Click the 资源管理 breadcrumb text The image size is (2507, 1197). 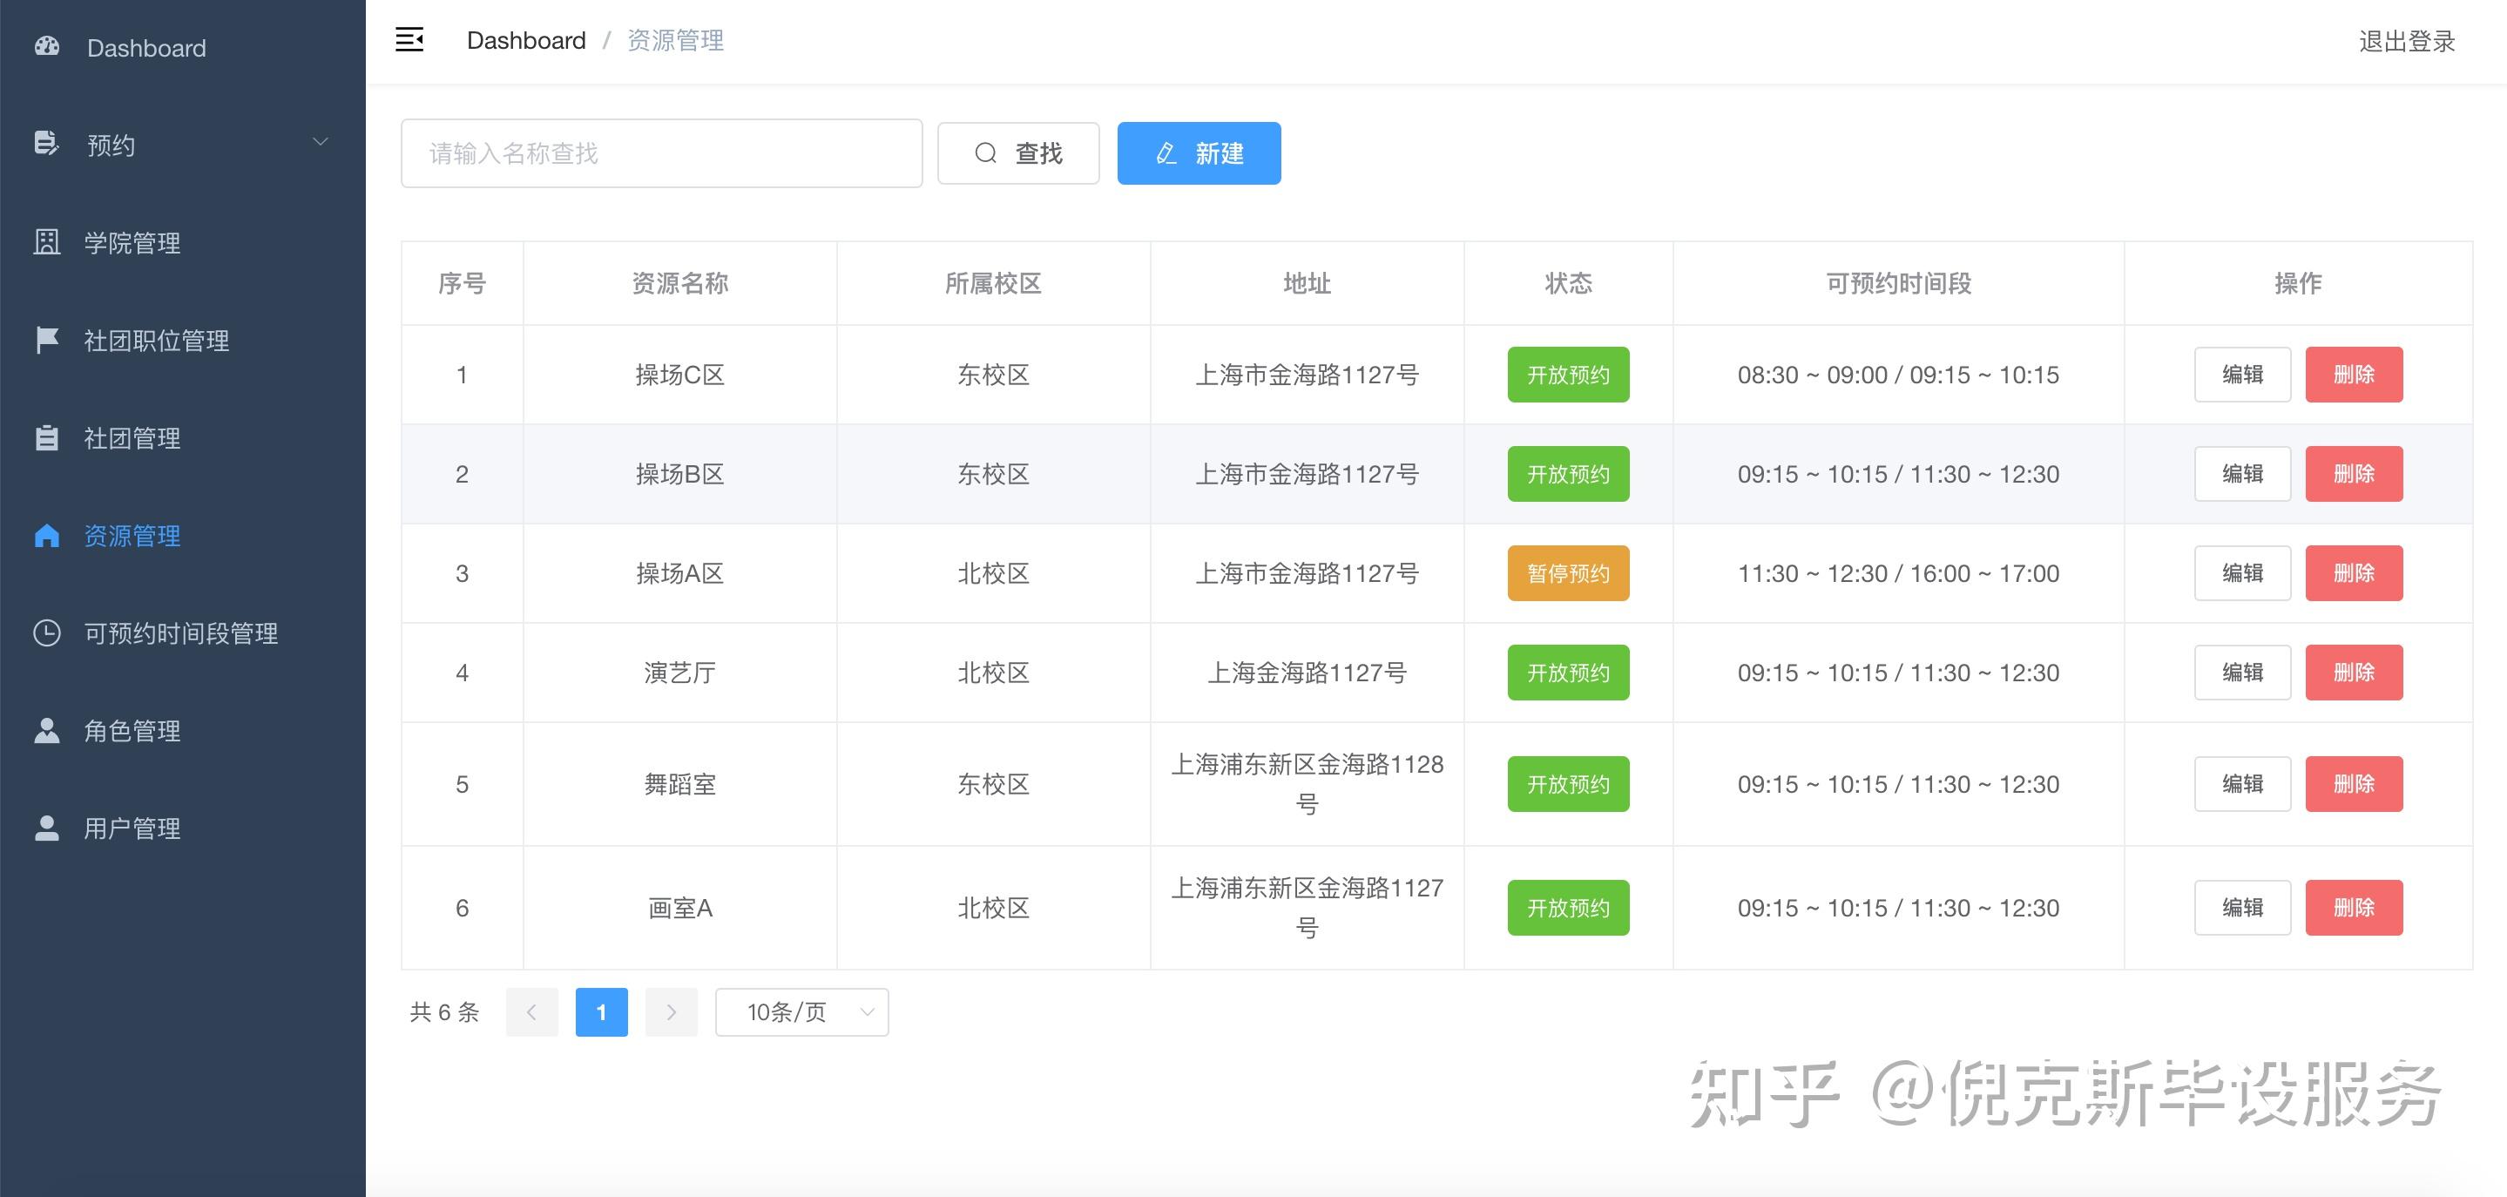pos(675,40)
